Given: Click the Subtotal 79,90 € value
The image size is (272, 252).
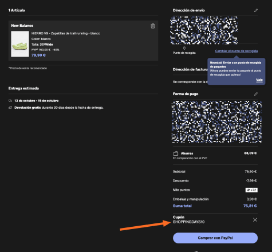Looking at the screenshot, I should (251, 172).
